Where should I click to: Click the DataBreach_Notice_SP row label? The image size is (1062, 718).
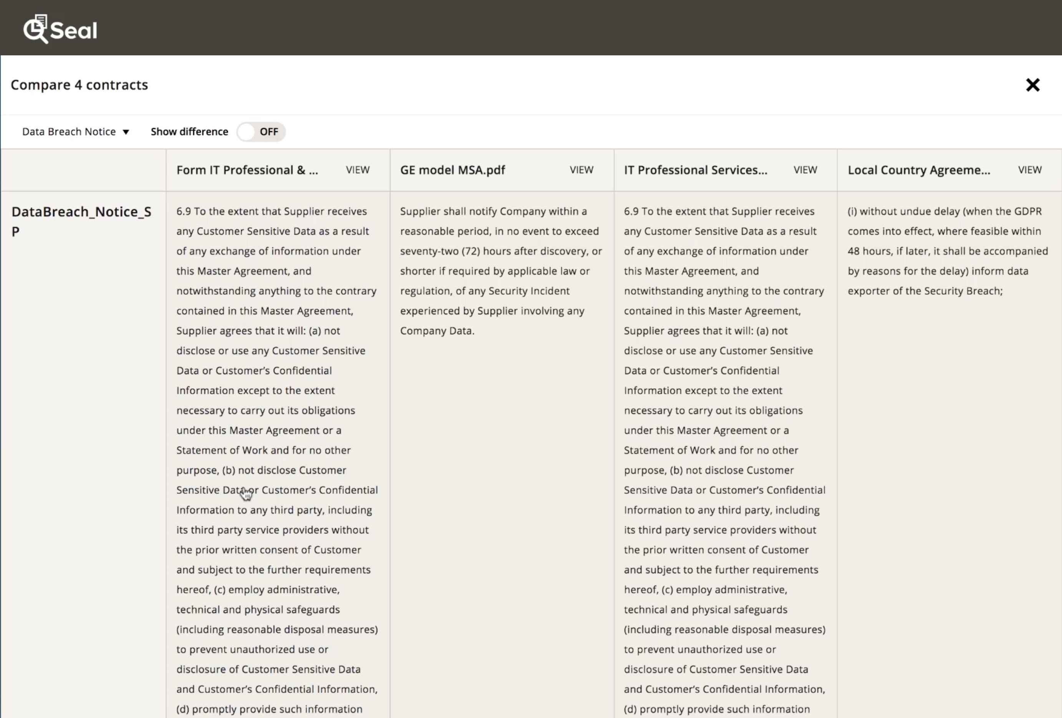coord(81,221)
